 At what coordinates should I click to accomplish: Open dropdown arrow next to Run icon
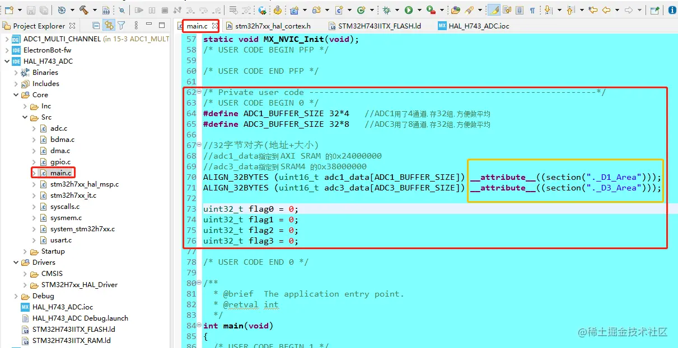(419, 10)
